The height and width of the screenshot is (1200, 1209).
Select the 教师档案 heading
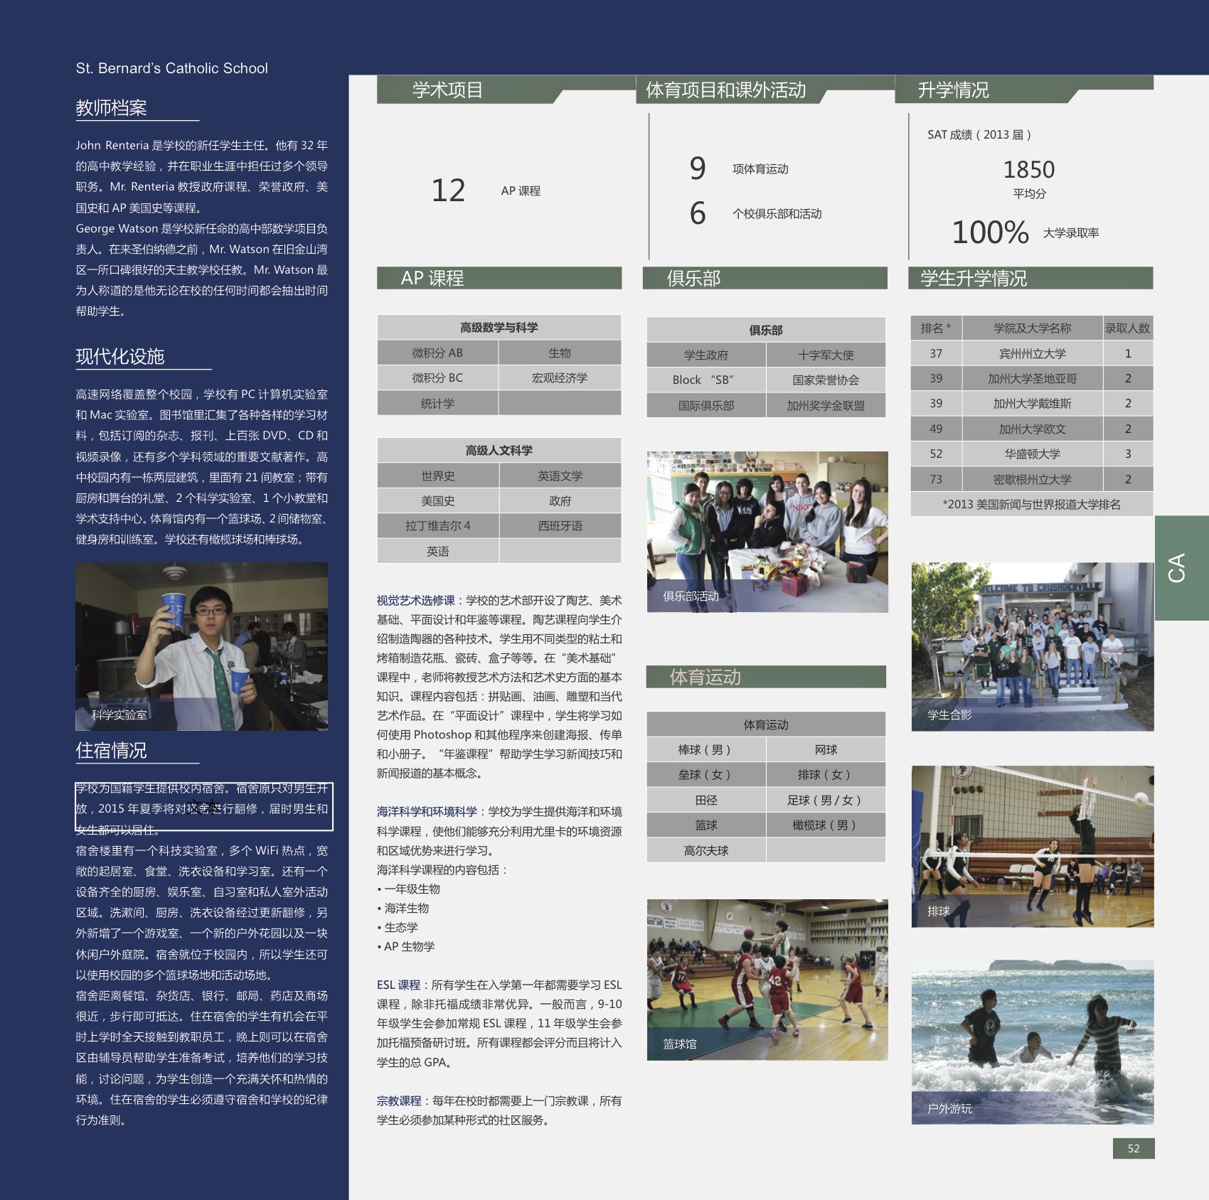point(111,108)
